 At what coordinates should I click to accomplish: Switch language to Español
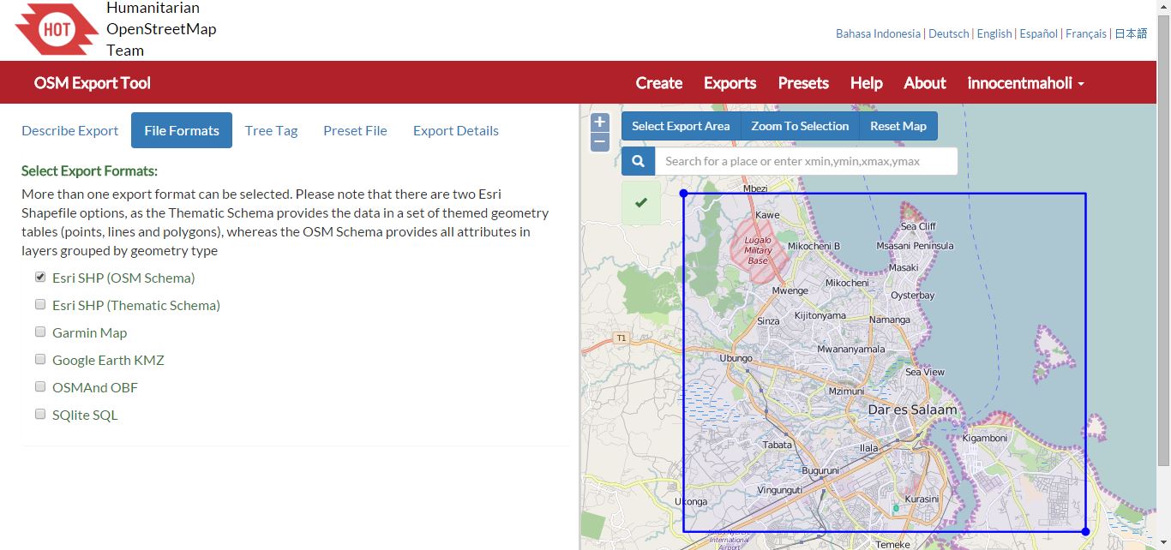[1039, 33]
